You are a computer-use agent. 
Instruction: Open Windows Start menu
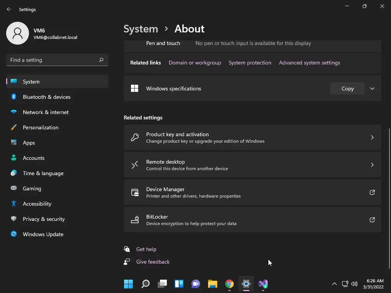128,284
